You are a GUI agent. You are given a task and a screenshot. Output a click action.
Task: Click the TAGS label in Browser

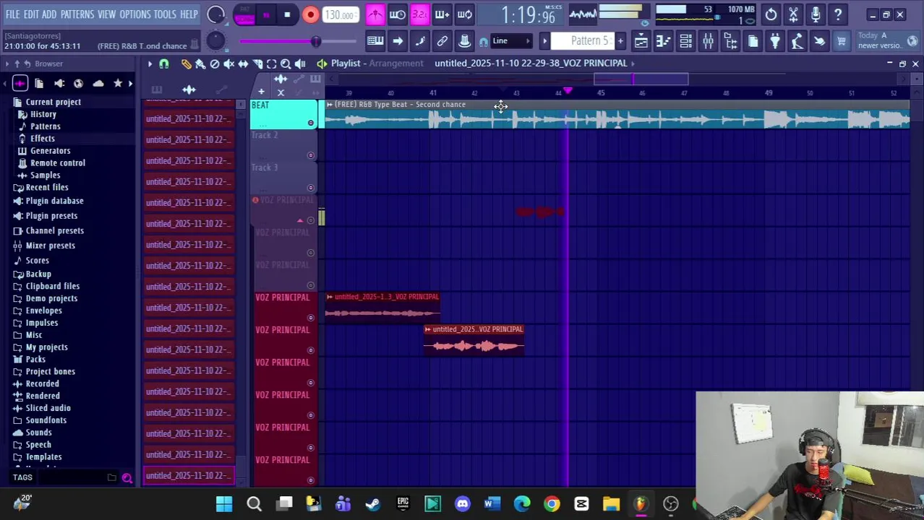click(x=22, y=477)
